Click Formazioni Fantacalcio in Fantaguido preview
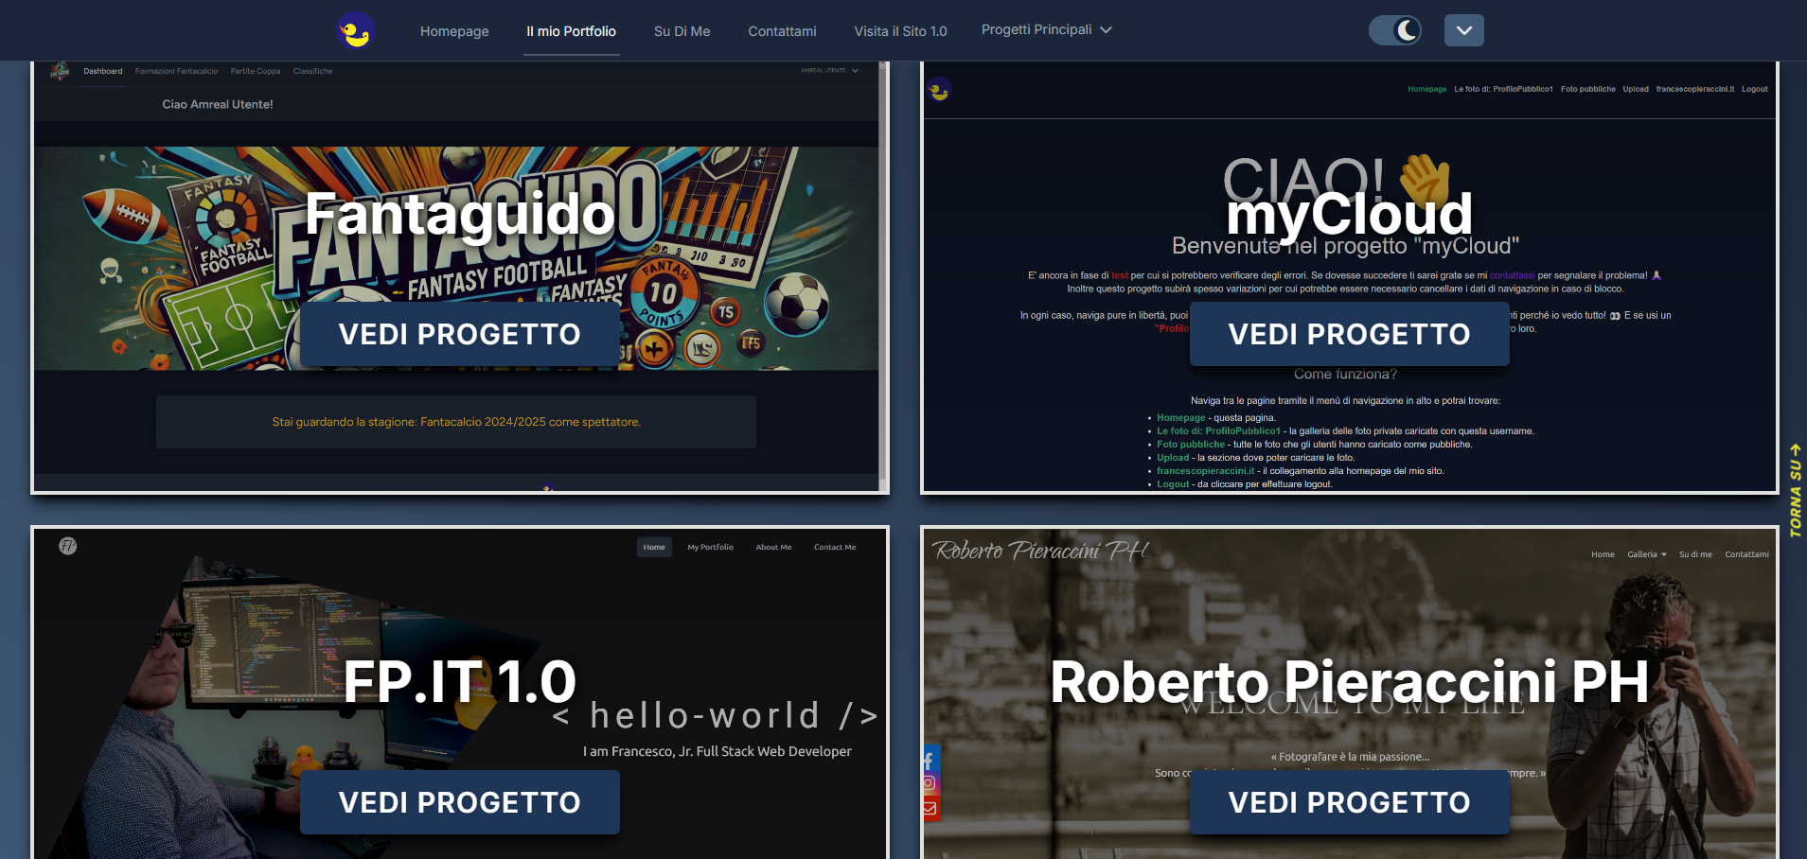1807x859 pixels. 176,71
